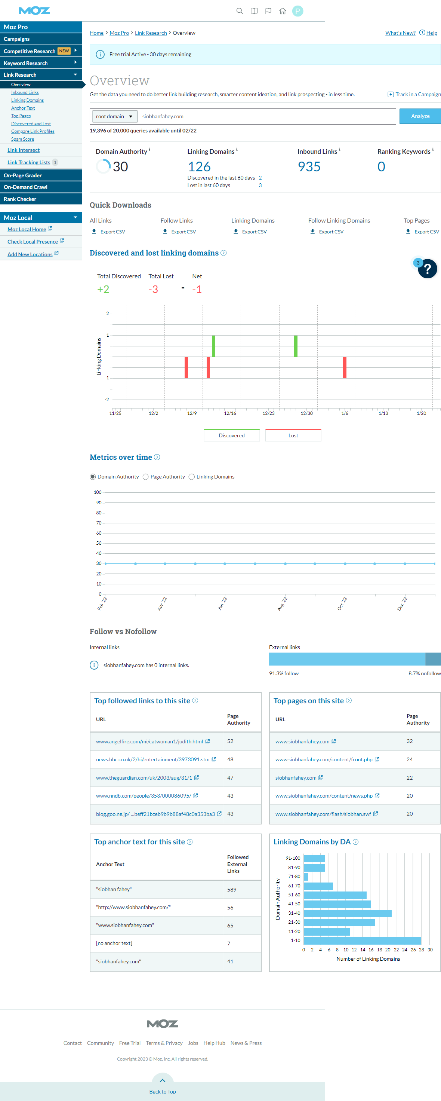Open the floating help question mark widget
This screenshot has width=441, height=1101.
pos(427,268)
